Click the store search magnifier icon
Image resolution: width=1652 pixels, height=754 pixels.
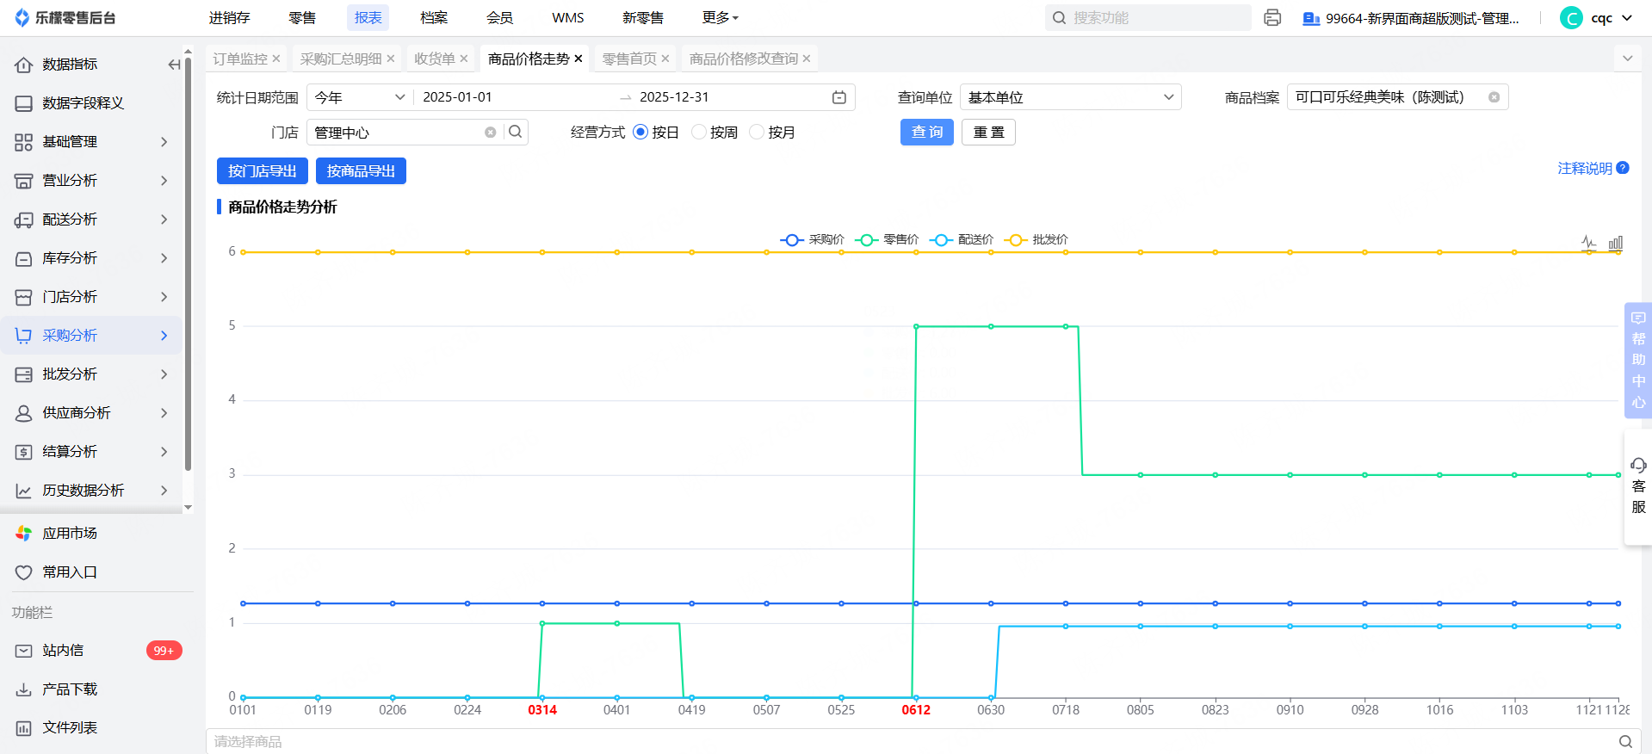[x=516, y=132]
